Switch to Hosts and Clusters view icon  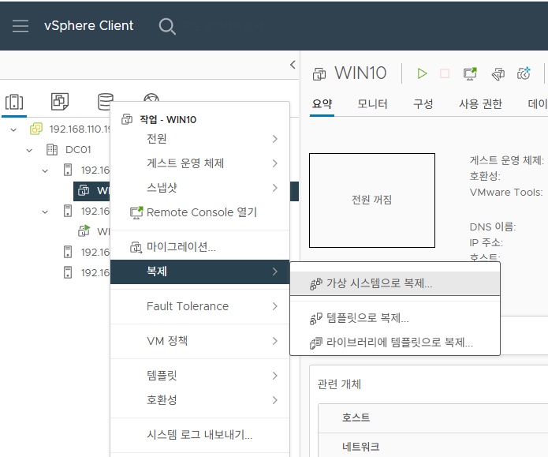[14, 102]
